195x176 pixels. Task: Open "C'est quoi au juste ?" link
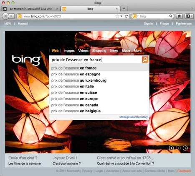coord(67,163)
